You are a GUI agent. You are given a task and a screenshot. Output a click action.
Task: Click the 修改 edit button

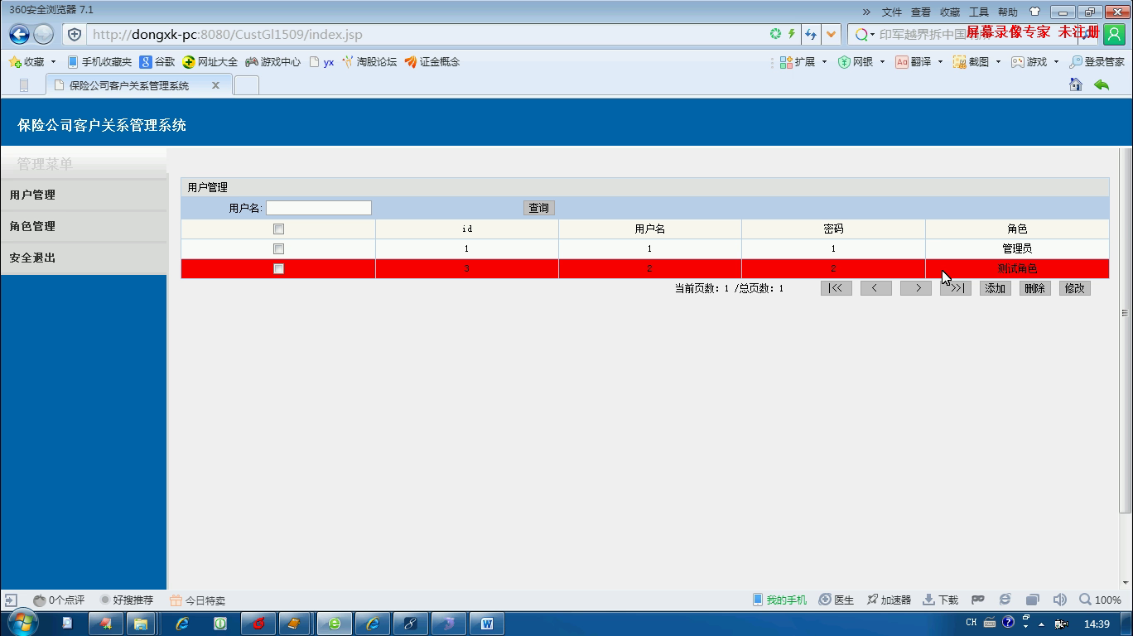[x=1075, y=288]
